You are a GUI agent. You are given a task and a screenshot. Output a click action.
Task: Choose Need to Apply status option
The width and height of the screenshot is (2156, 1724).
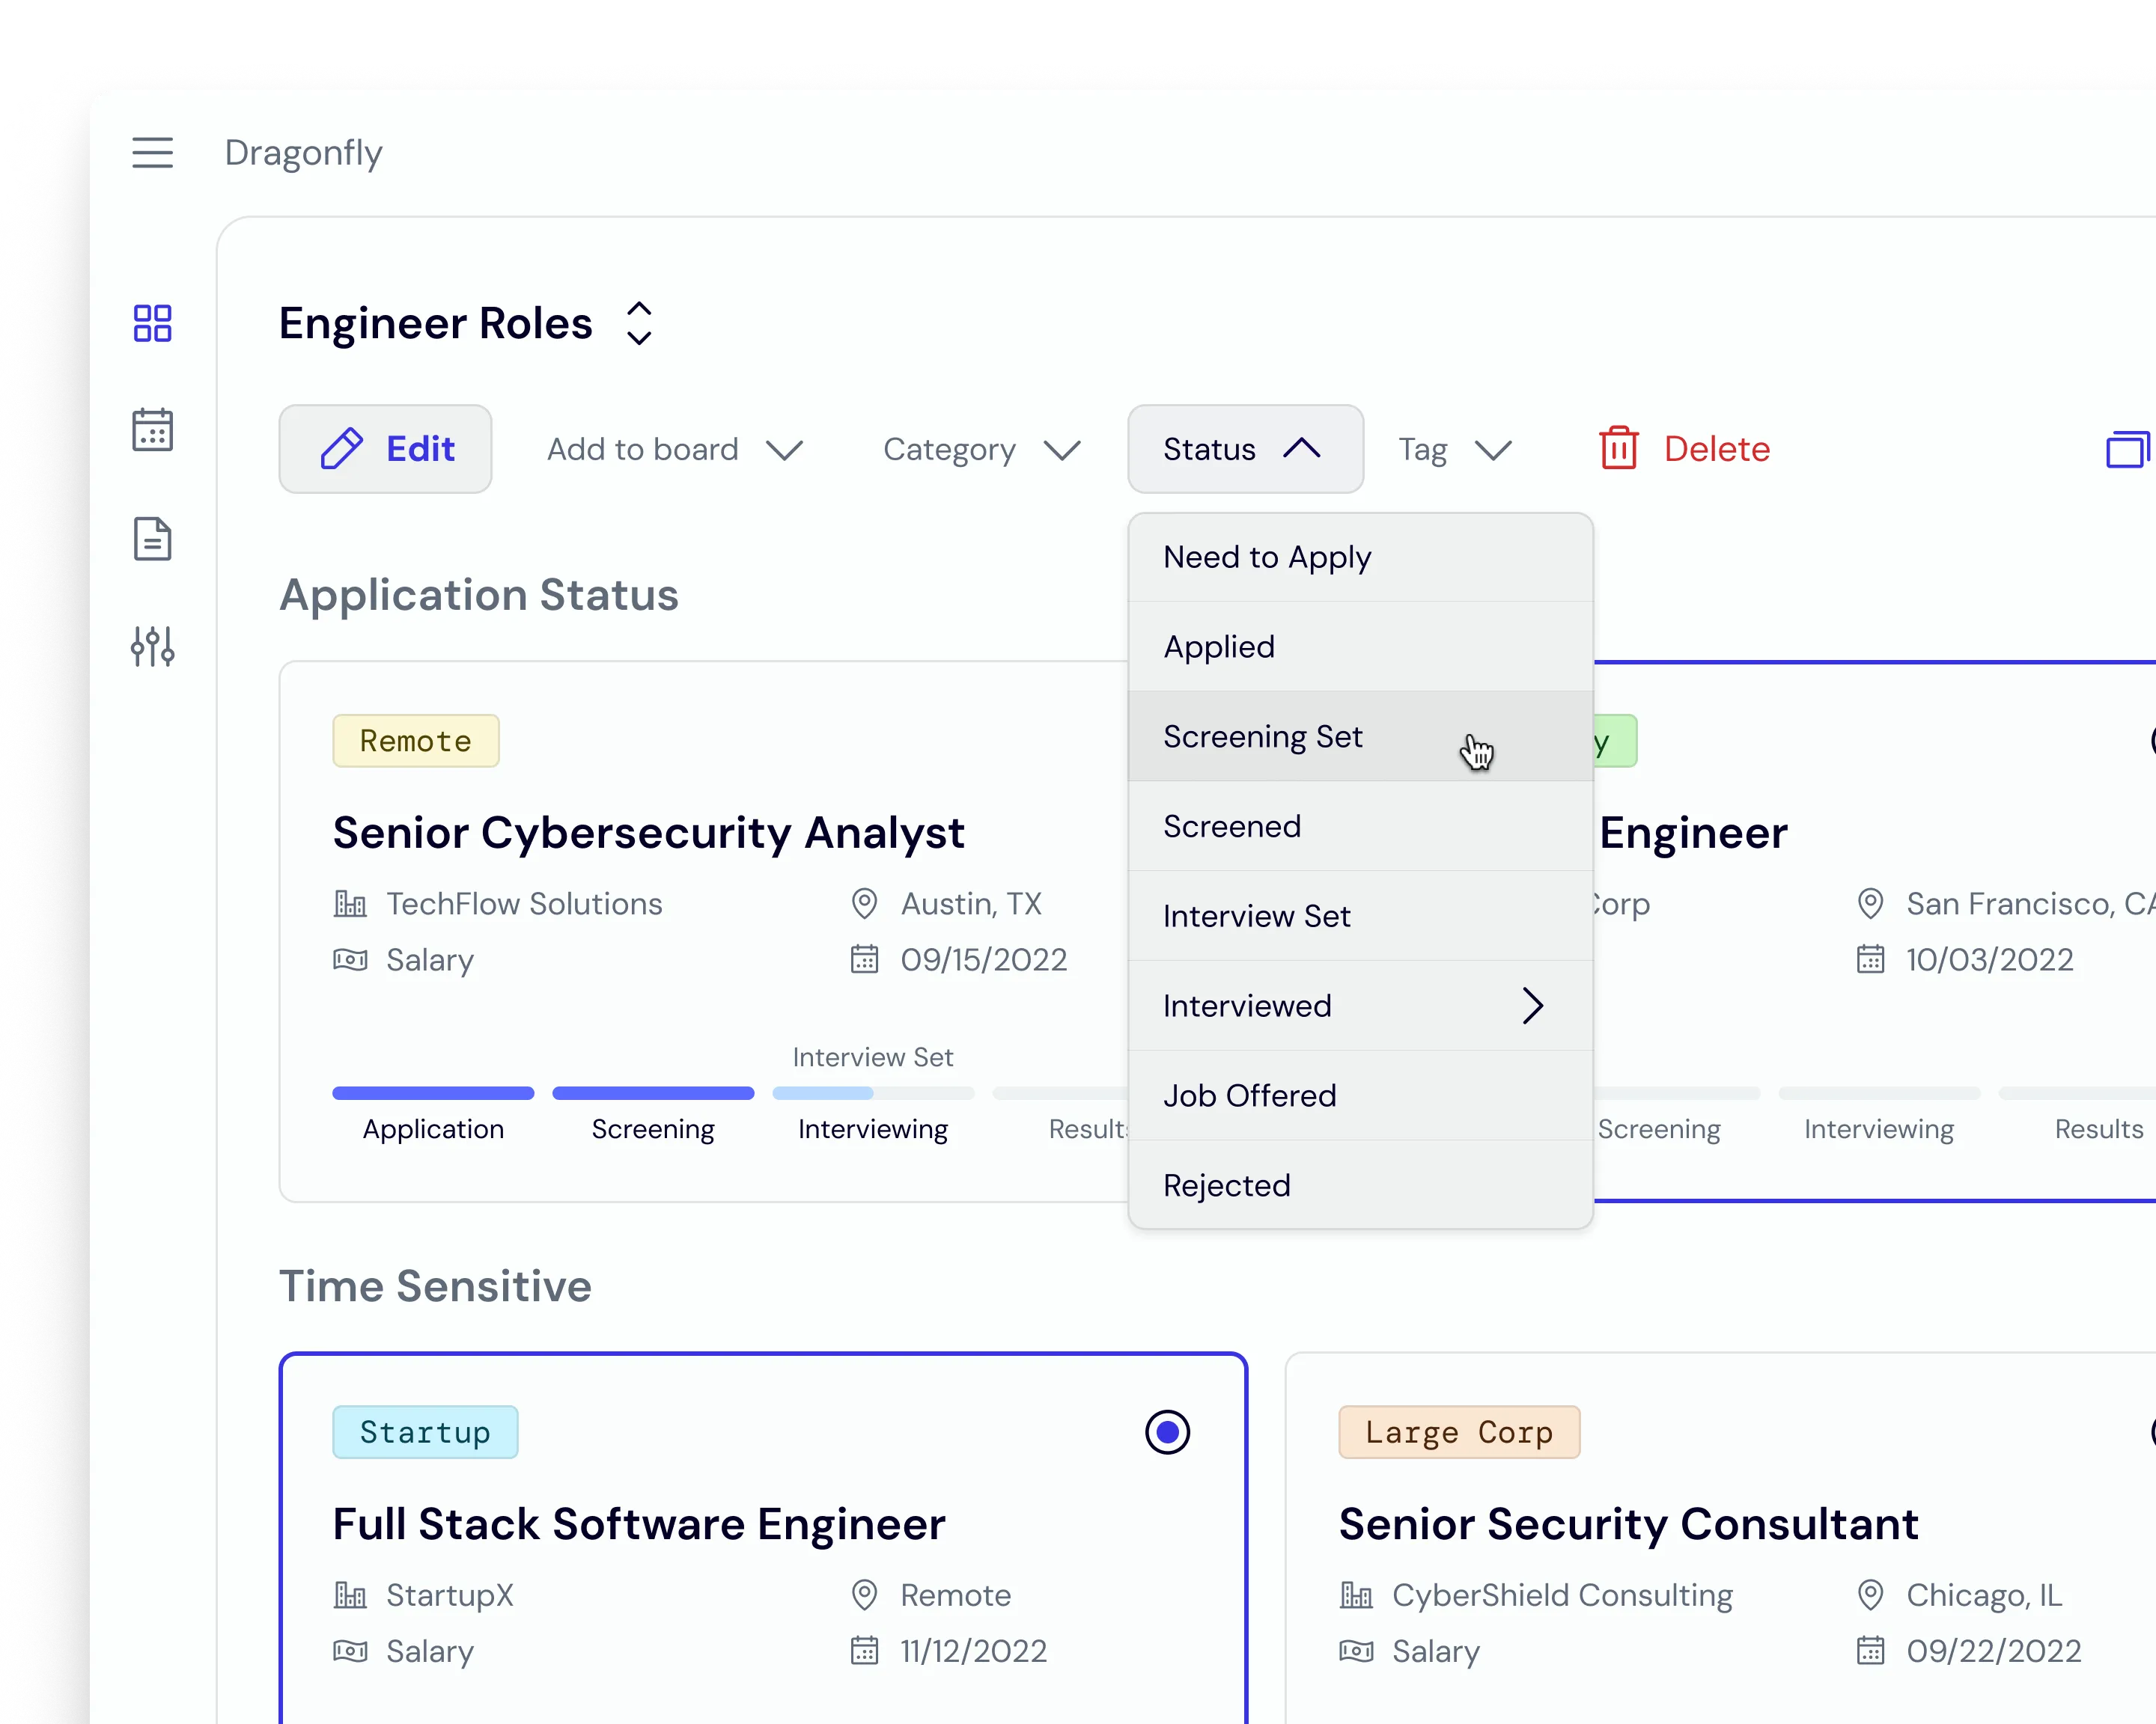click(1266, 557)
